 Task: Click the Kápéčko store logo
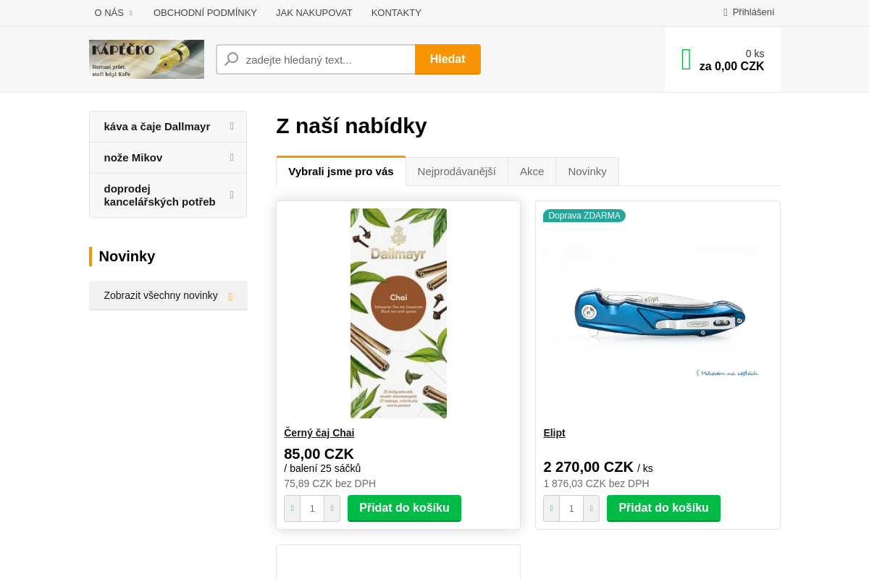click(146, 59)
